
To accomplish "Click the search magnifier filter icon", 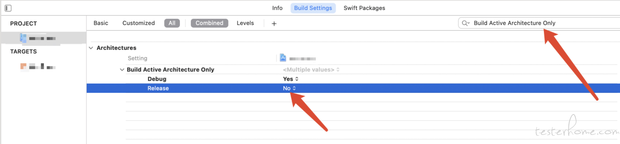I will 465,23.
